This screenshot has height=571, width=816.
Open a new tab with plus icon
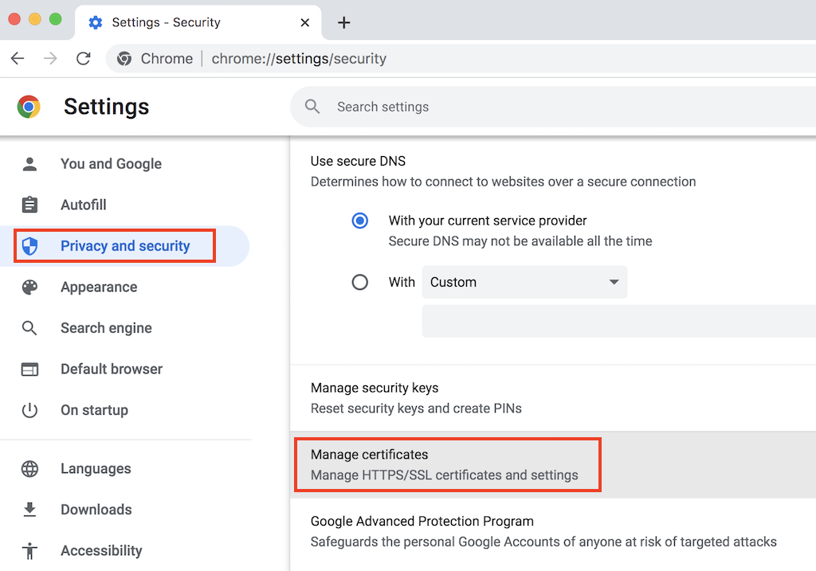click(x=344, y=22)
